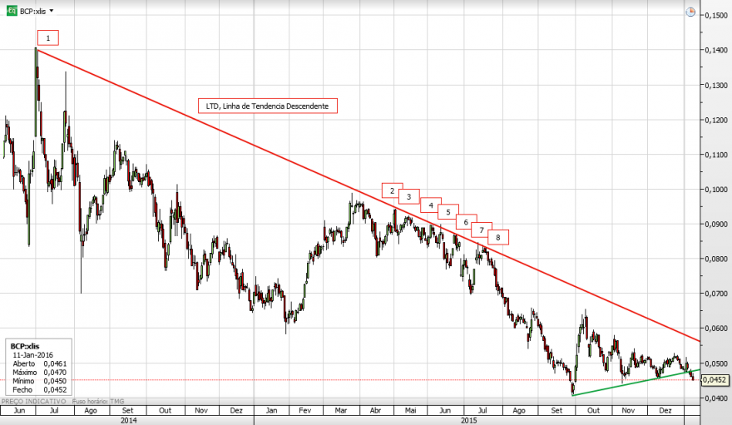
Task: Click the Mar month label on the time axis
Action: 341,411
